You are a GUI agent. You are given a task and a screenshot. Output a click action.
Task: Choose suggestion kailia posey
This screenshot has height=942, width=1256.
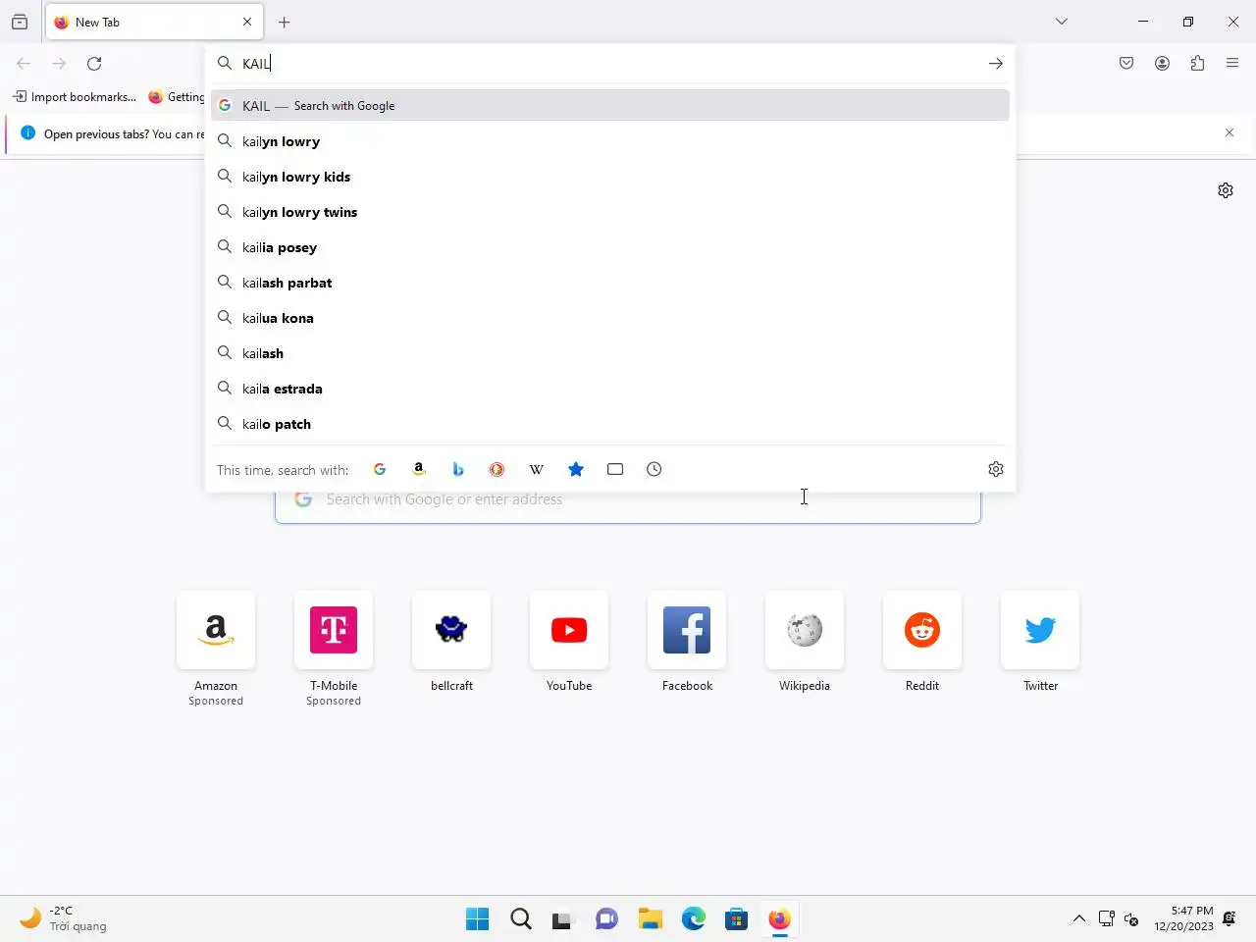click(610, 247)
